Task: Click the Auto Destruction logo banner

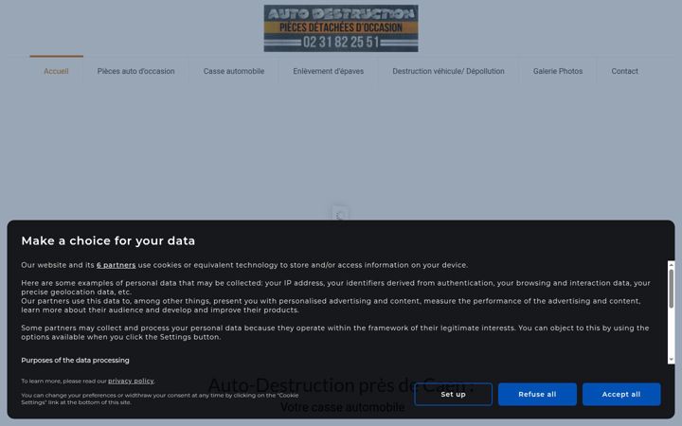Action: [x=341, y=28]
